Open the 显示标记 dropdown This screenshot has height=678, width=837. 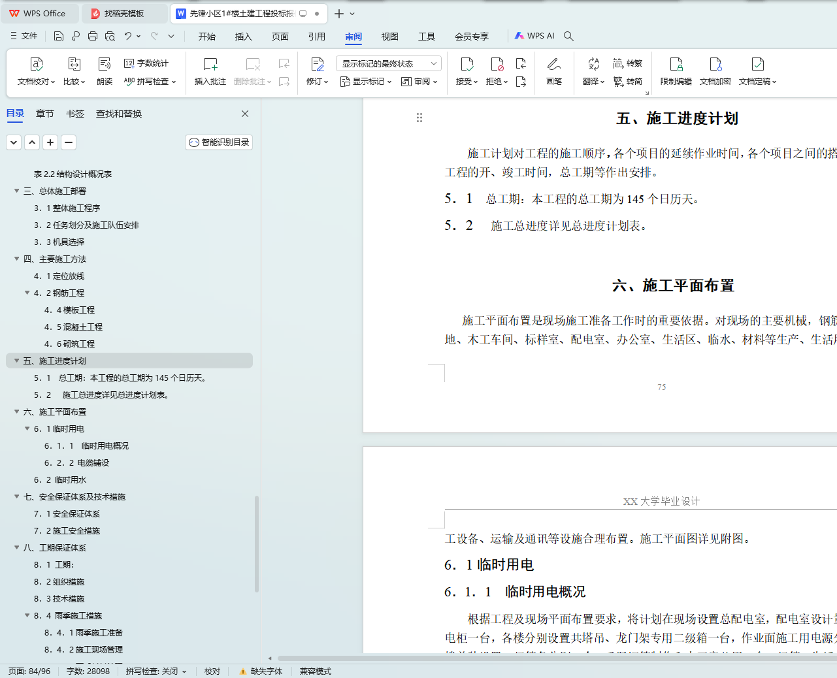366,82
